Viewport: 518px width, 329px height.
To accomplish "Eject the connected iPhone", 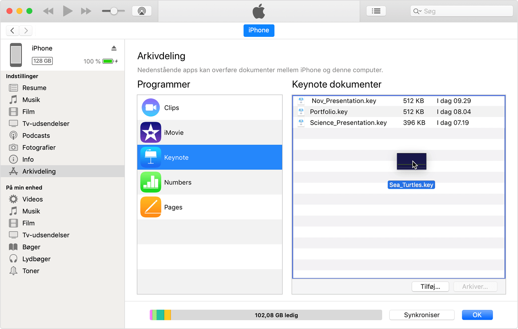I will (114, 48).
